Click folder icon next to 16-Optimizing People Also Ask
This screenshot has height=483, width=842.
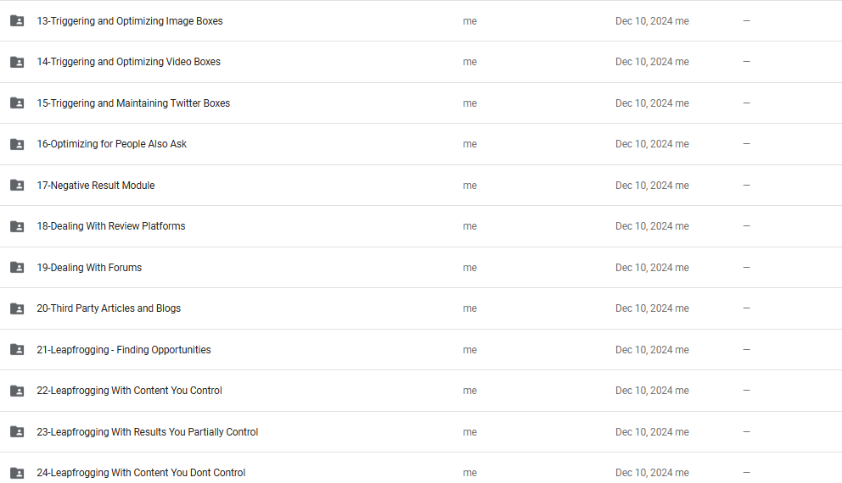pos(17,144)
